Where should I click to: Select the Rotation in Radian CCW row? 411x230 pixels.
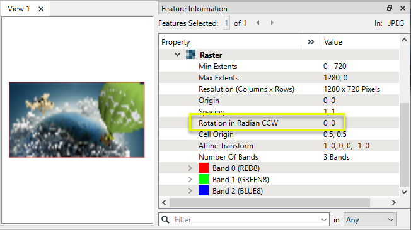(279, 123)
